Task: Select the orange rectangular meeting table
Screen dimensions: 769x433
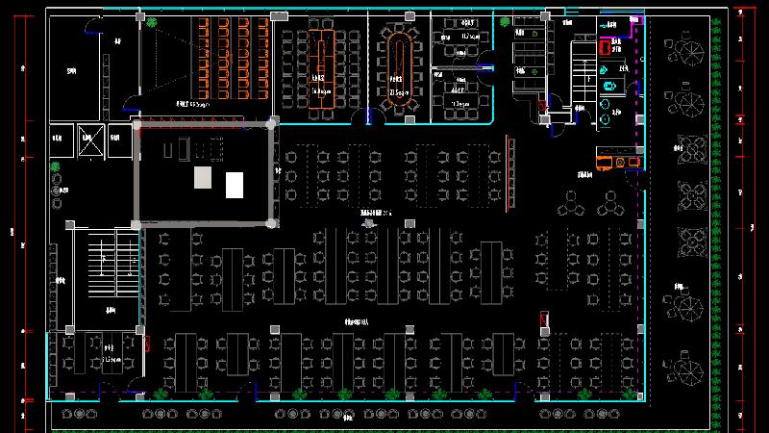Action: coord(320,56)
